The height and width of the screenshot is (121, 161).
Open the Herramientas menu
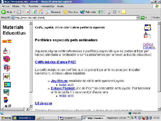tap(47, 6)
